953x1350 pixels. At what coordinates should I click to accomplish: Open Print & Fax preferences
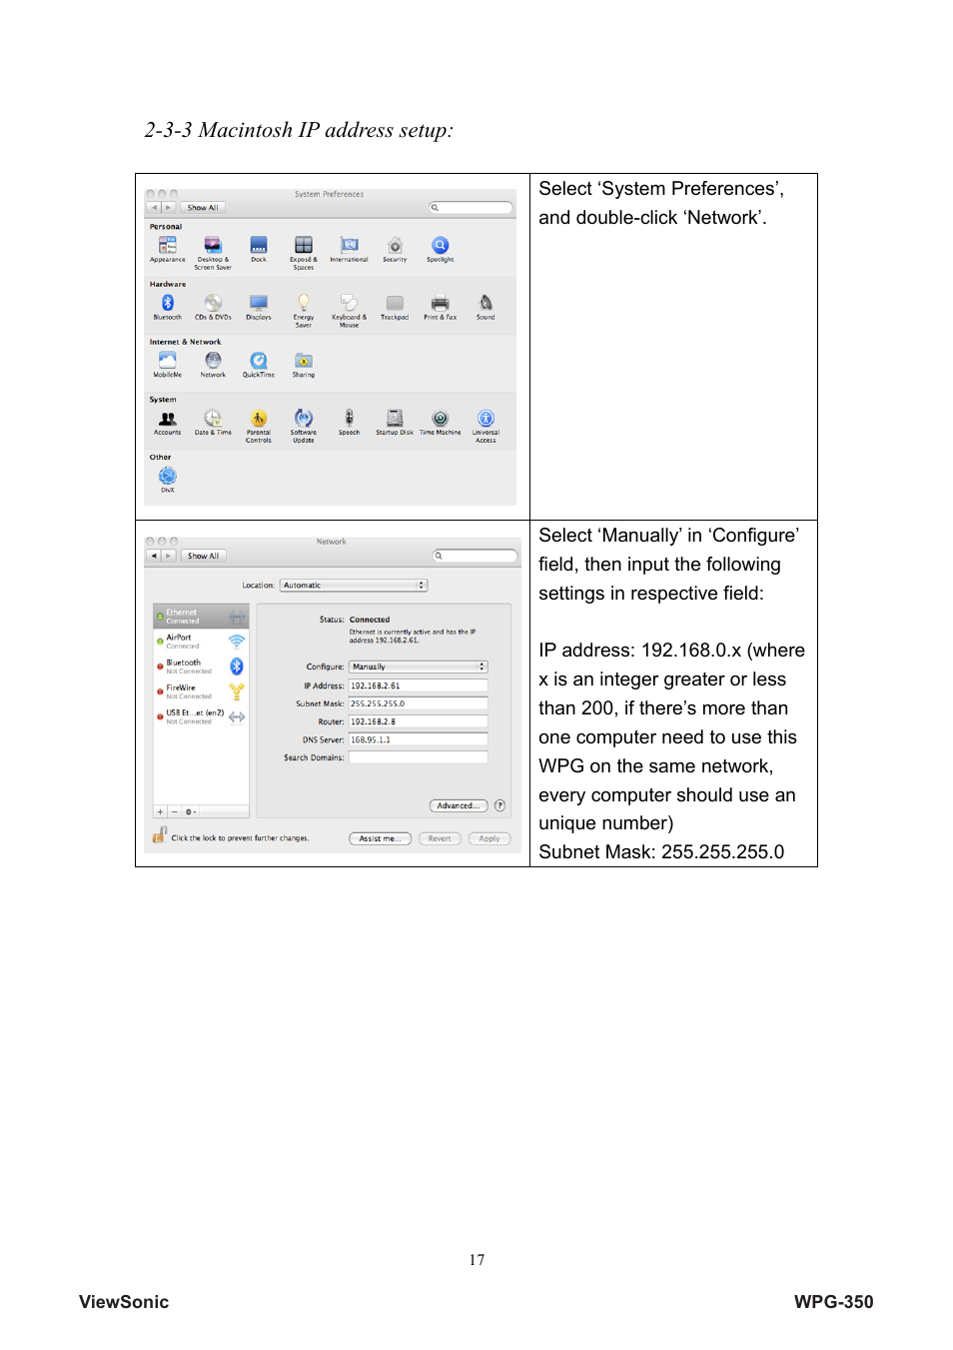coord(440,307)
